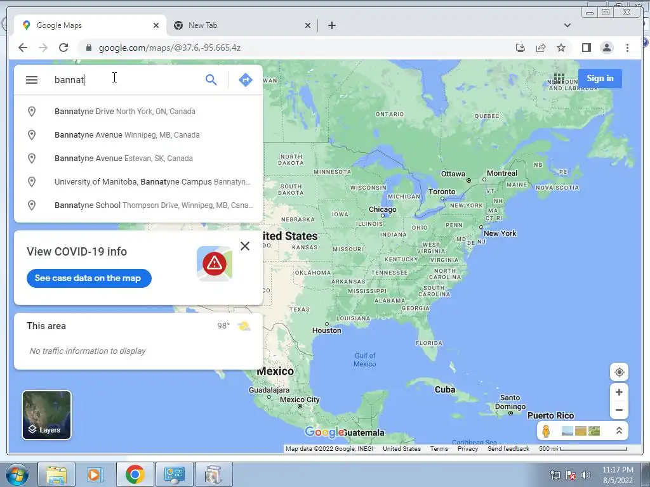Open Directions with the blue arrow icon

[x=246, y=79]
